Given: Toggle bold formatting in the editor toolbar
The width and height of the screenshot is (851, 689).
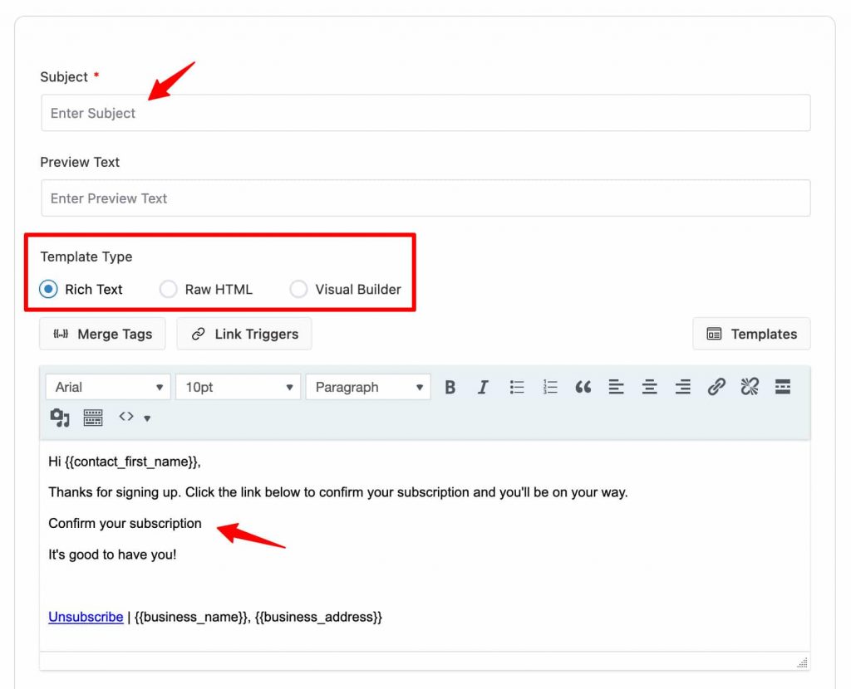Looking at the screenshot, I should click(x=450, y=387).
